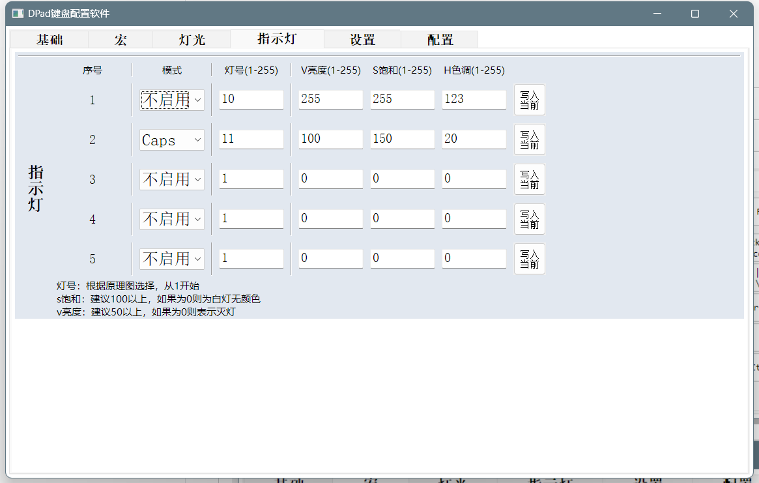Click 写入当前 button for row 2
This screenshot has height=483, width=759.
pyautogui.click(x=530, y=139)
